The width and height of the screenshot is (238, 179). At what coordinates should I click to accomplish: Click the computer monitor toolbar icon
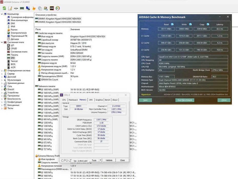pos(28,8)
